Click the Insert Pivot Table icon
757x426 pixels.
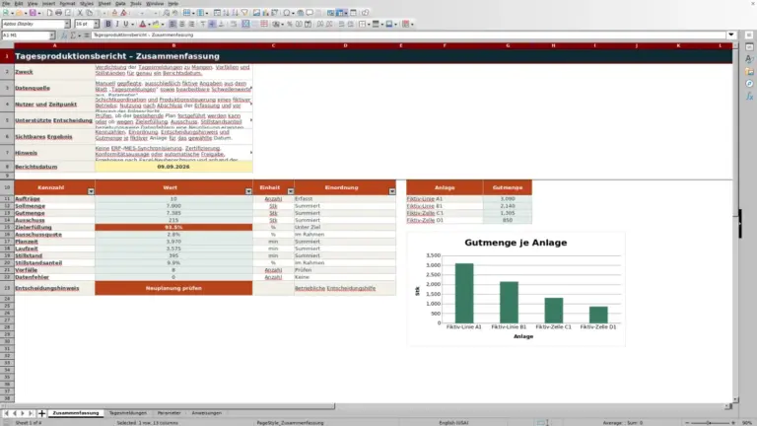[x=275, y=13]
